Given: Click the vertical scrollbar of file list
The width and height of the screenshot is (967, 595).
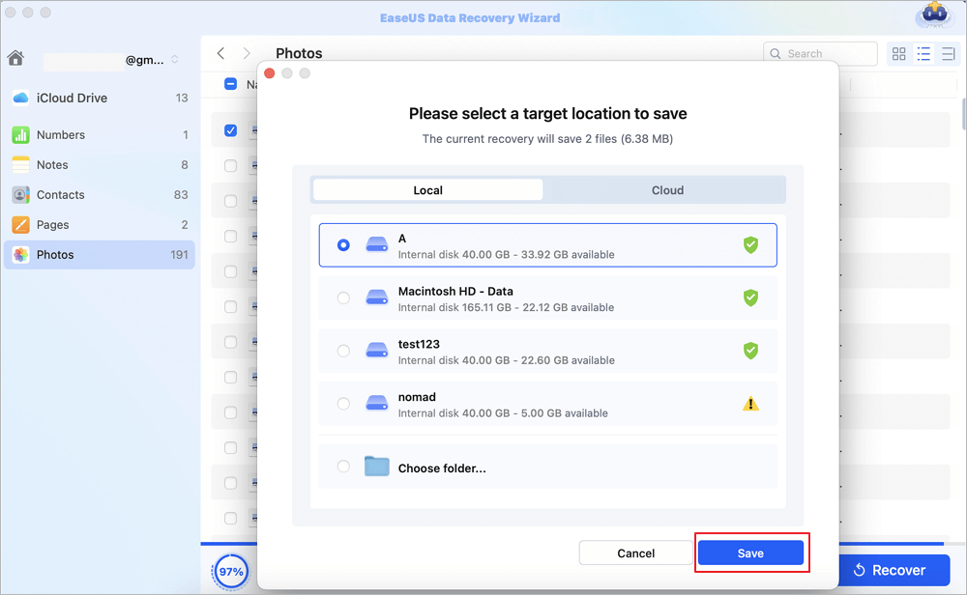Looking at the screenshot, I should [x=963, y=114].
